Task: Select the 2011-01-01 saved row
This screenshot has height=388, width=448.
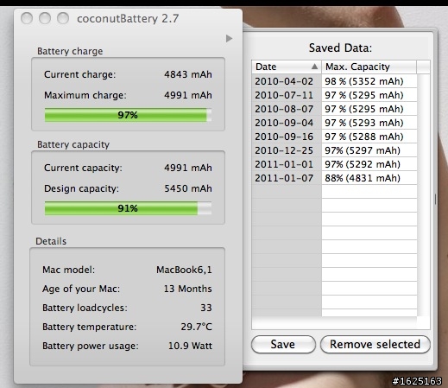Action: (x=334, y=164)
